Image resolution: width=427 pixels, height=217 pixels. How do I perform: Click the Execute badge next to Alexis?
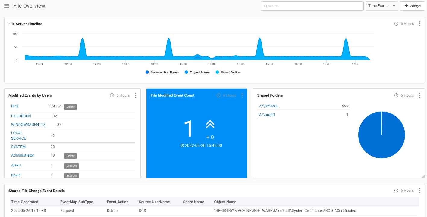[x=71, y=166]
